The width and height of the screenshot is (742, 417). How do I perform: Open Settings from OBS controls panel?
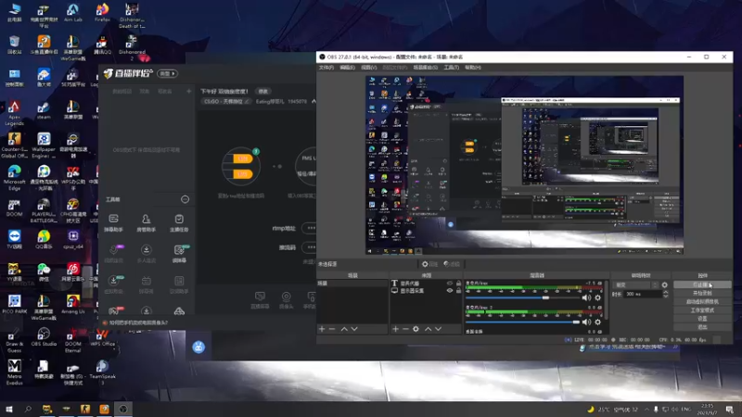[702, 319]
